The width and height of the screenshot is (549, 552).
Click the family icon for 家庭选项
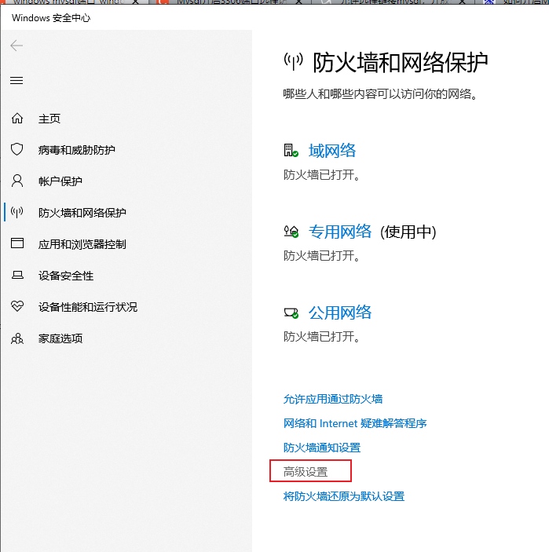coord(17,338)
